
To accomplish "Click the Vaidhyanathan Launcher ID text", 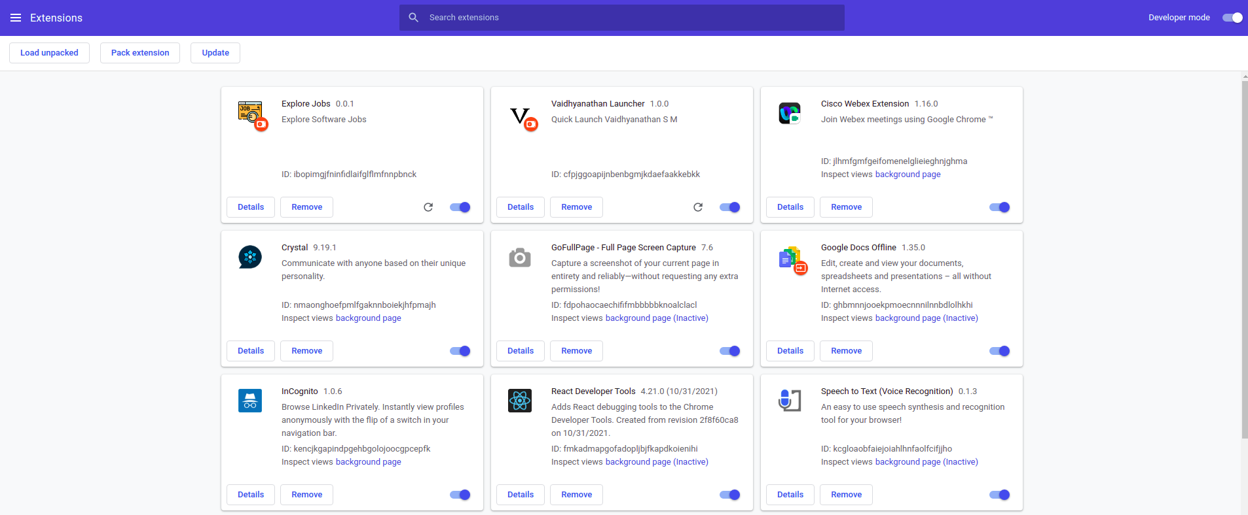I will coord(625,174).
